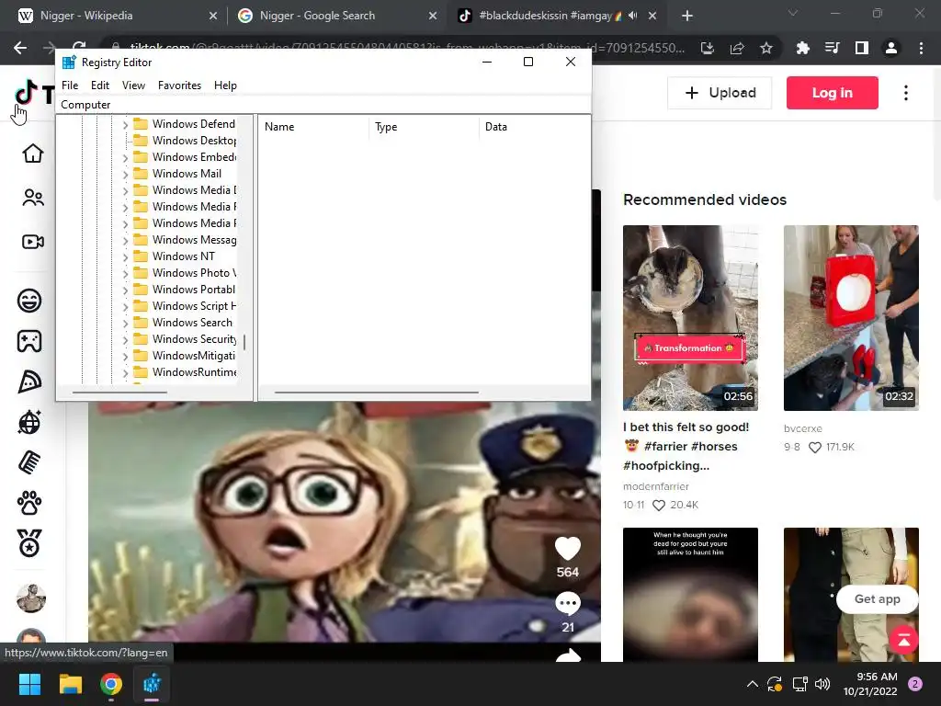Select the Comedy smiley face category icon

[29, 301]
